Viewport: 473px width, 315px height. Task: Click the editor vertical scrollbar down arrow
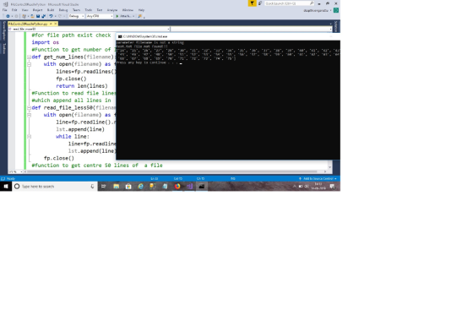(329, 167)
